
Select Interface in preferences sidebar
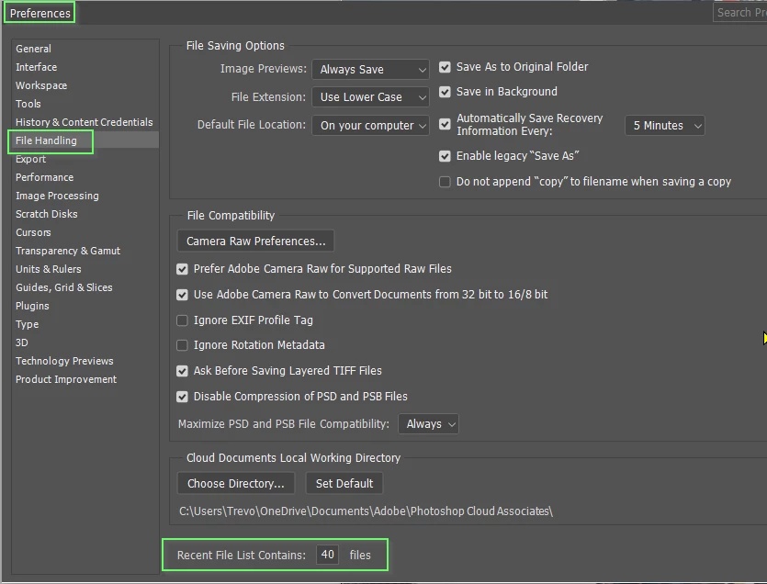tap(36, 67)
